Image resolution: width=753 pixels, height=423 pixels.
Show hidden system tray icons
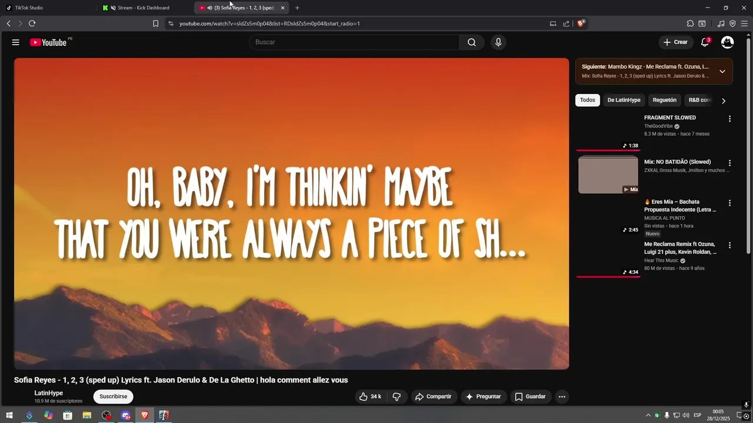tap(648, 415)
